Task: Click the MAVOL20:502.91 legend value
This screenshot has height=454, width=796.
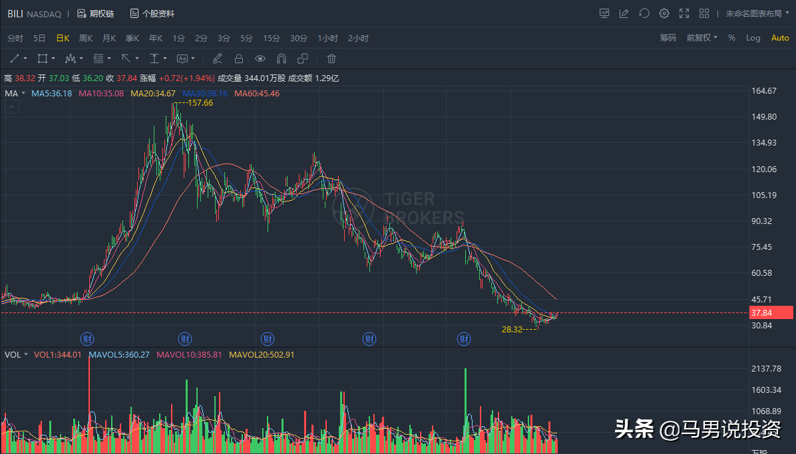Action: [262, 354]
